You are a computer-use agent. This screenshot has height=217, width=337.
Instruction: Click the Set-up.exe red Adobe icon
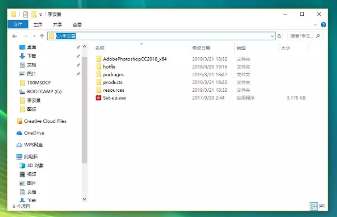pyautogui.click(x=98, y=98)
